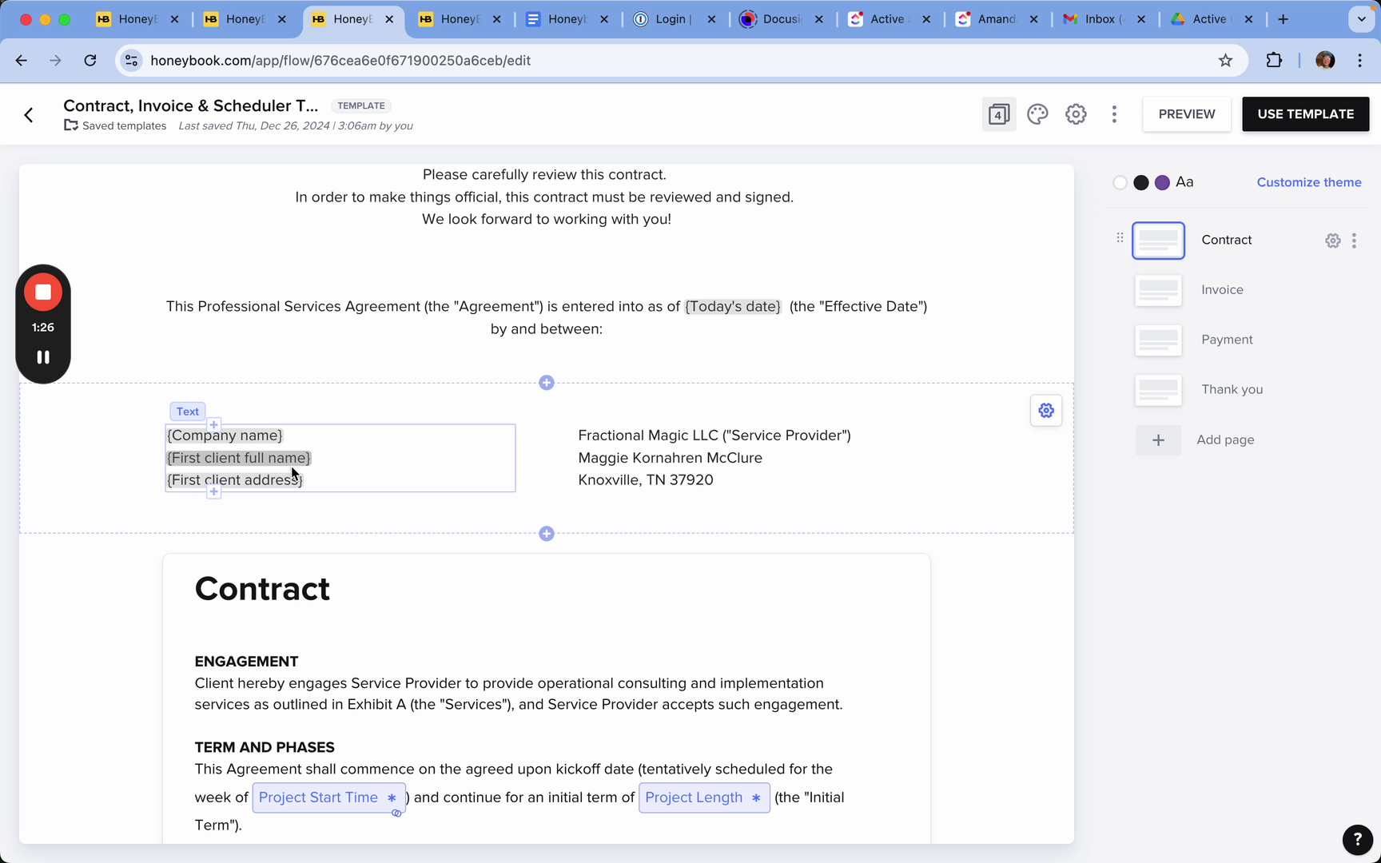Click the {First client full name} field

[239, 458]
